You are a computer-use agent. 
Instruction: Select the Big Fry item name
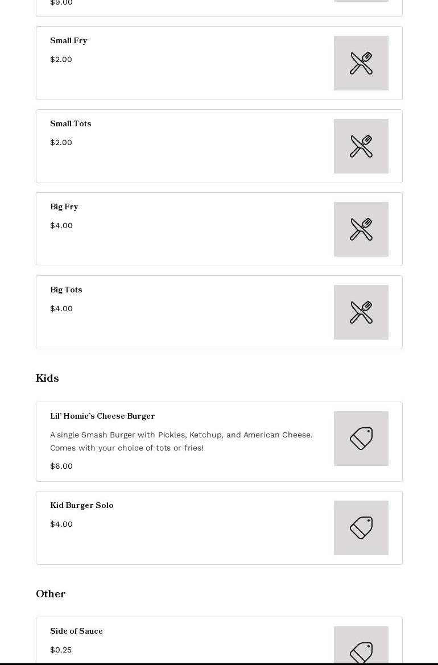pyautogui.click(x=64, y=206)
